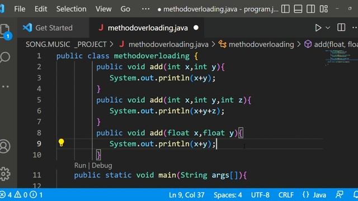
Task: Click the Java file icon on methodoverloading.java tab
Action: tap(101, 28)
